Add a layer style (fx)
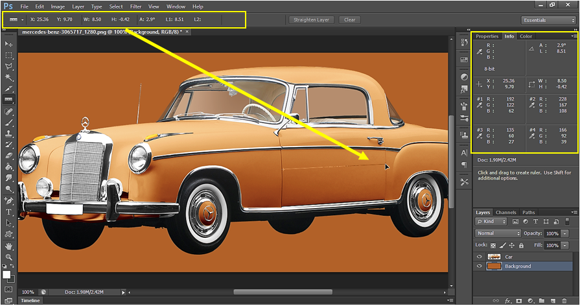This screenshot has height=306, width=580. (508, 301)
